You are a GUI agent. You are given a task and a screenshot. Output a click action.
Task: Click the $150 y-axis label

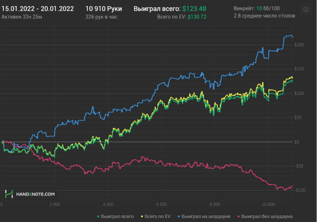point(299,69)
